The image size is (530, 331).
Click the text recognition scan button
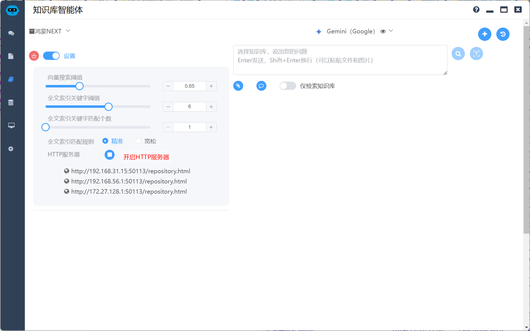476,54
